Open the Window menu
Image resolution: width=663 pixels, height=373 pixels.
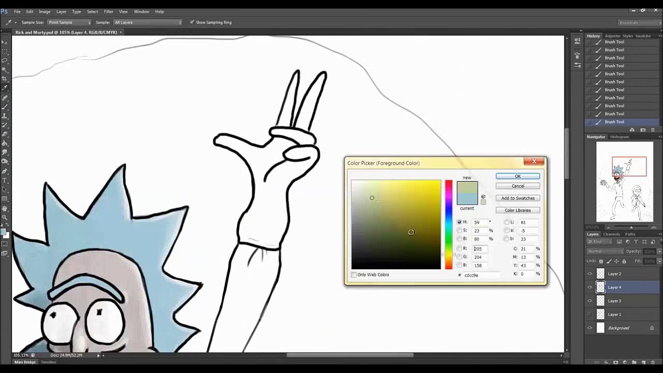point(141,11)
